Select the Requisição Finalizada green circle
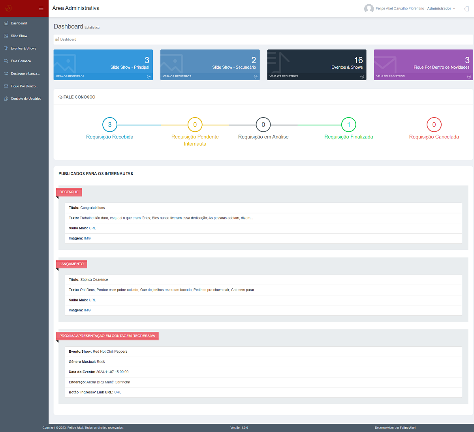 [x=349, y=125]
